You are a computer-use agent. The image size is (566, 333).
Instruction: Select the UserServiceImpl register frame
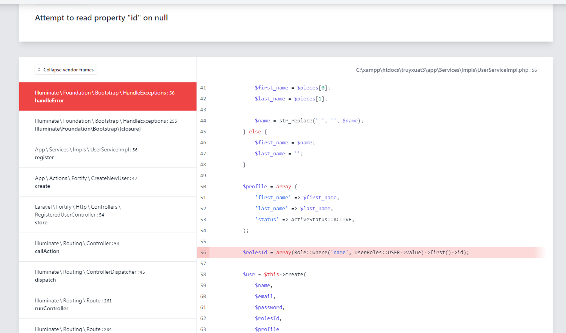pyautogui.click(x=108, y=153)
